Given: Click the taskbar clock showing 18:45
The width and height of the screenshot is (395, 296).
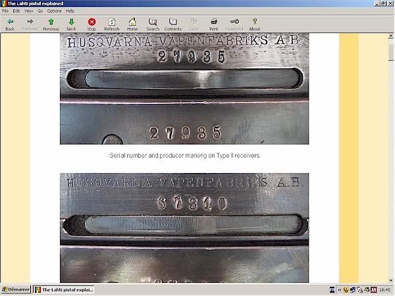Looking at the screenshot, I should [x=384, y=290].
